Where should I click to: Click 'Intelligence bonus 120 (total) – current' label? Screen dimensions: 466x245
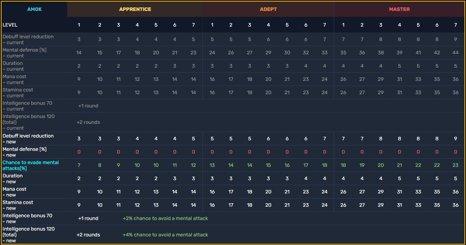pos(28,122)
